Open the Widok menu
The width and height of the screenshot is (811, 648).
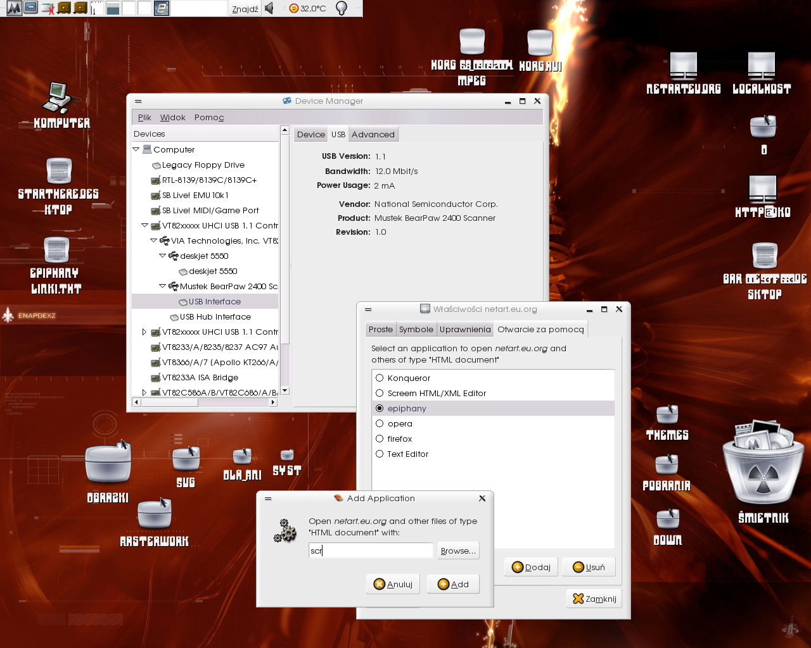(172, 118)
